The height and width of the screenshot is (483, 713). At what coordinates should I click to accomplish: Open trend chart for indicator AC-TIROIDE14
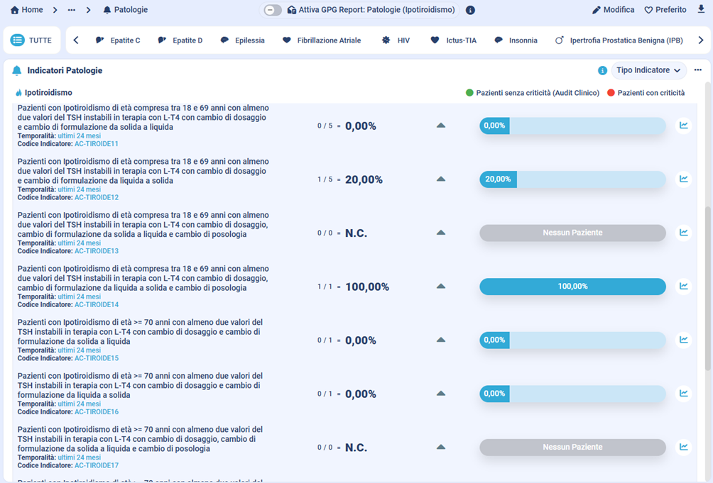click(683, 287)
